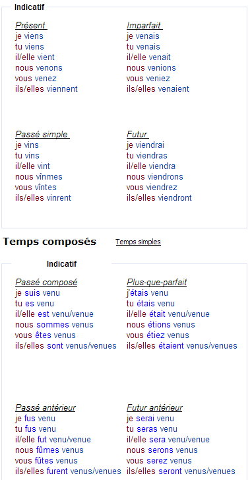The width and height of the screenshot is (250, 480).
Task: Select the conjugation 'nous venions'
Action: point(151,68)
